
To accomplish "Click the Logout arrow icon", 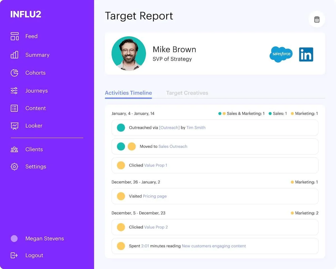I will point(14,255).
